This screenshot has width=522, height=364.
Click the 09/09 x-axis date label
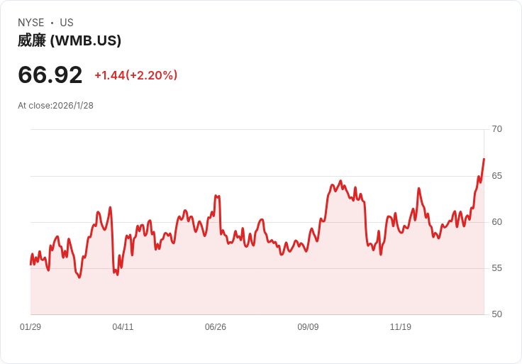coord(308,327)
